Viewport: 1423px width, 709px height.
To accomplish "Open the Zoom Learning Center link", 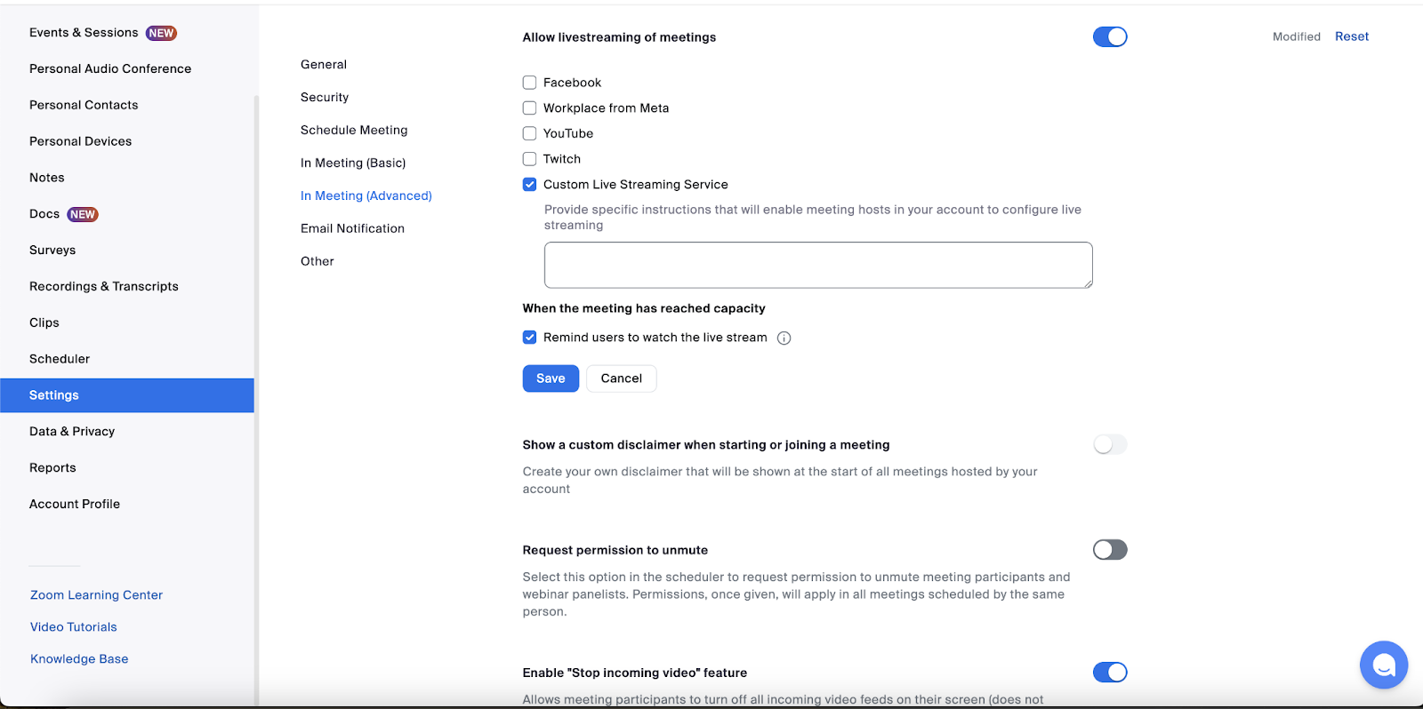I will [96, 595].
